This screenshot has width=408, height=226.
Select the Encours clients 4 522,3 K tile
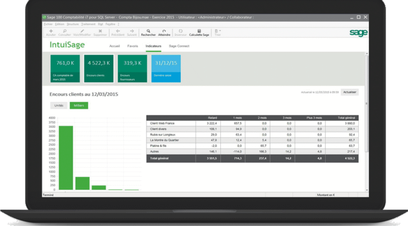[x=99, y=69]
